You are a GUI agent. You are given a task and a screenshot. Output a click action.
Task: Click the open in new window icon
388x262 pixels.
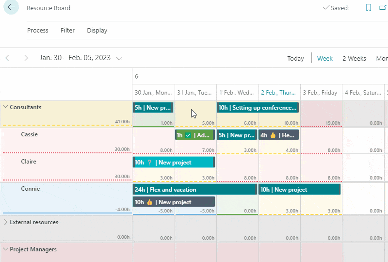(383, 8)
